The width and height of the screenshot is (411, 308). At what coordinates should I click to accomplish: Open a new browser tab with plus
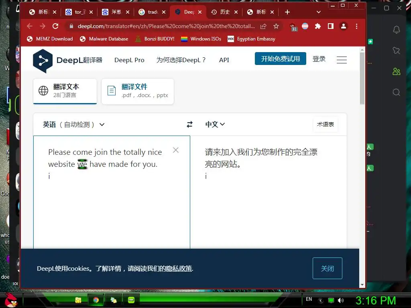(x=287, y=12)
